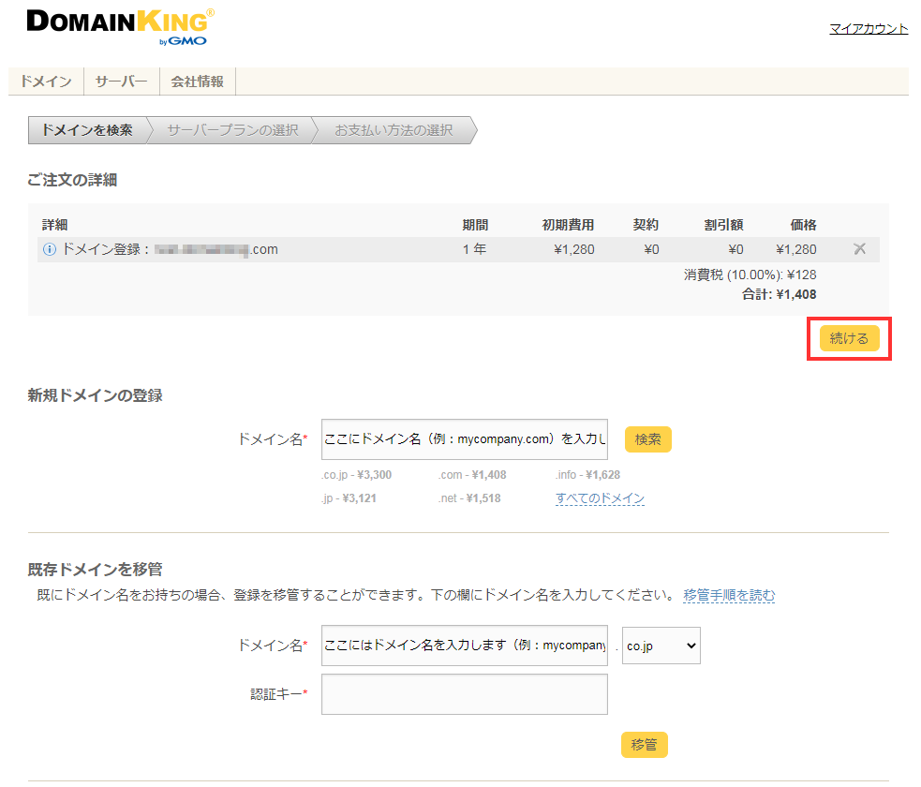Viewport: 921px width, 787px height.
Task: Click the info icon beside ドメイン登録
Action: pos(51,250)
